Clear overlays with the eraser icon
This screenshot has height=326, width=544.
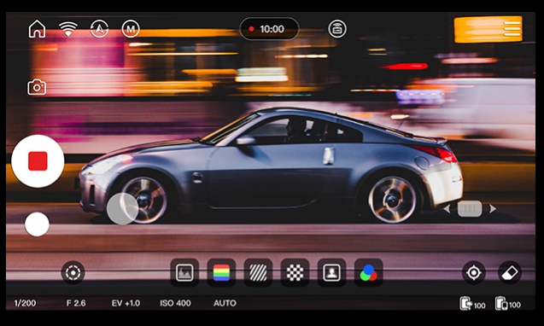pos(510,272)
